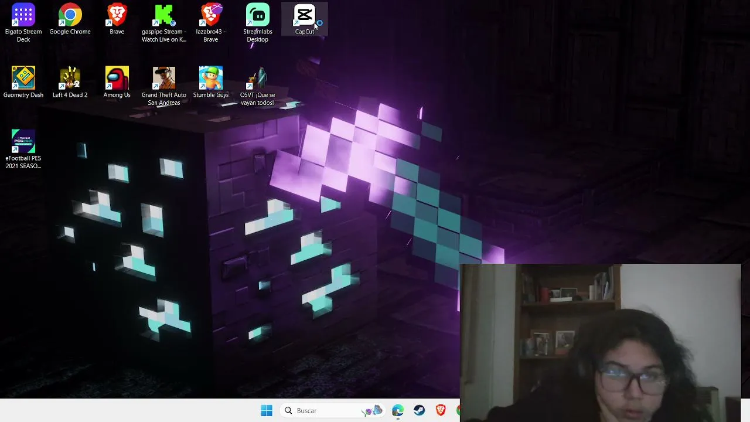750x422 pixels.
Task: Select the CapCut desktop icon
Action: coord(305,19)
